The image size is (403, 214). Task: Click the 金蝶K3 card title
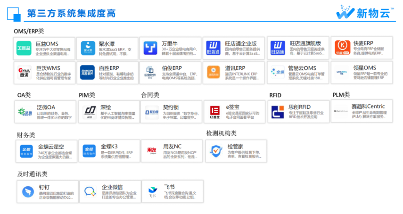pos(109,146)
